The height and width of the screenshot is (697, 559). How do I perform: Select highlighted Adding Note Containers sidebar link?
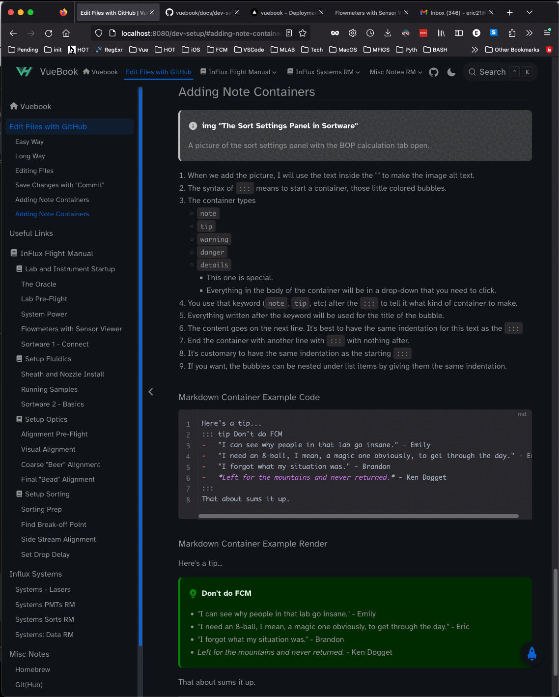click(52, 214)
